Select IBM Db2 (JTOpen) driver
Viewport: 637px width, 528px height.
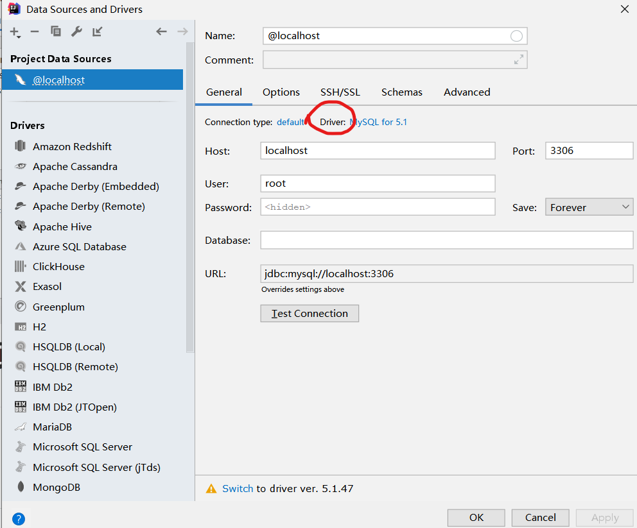point(74,407)
